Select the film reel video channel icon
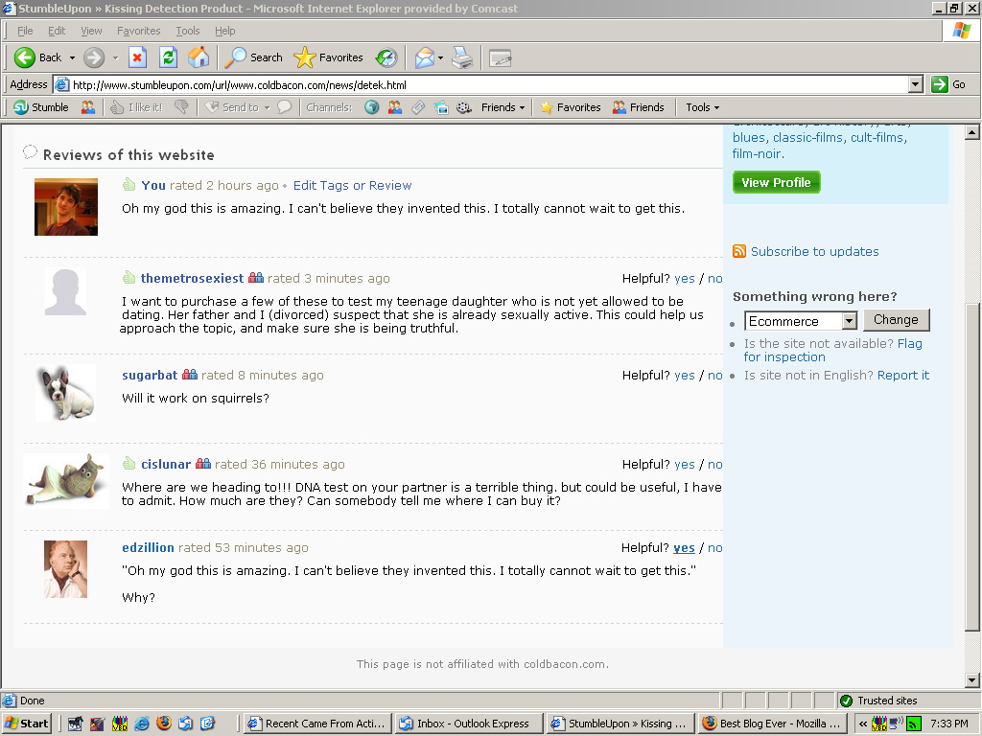This screenshot has width=982, height=736. [463, 107]
